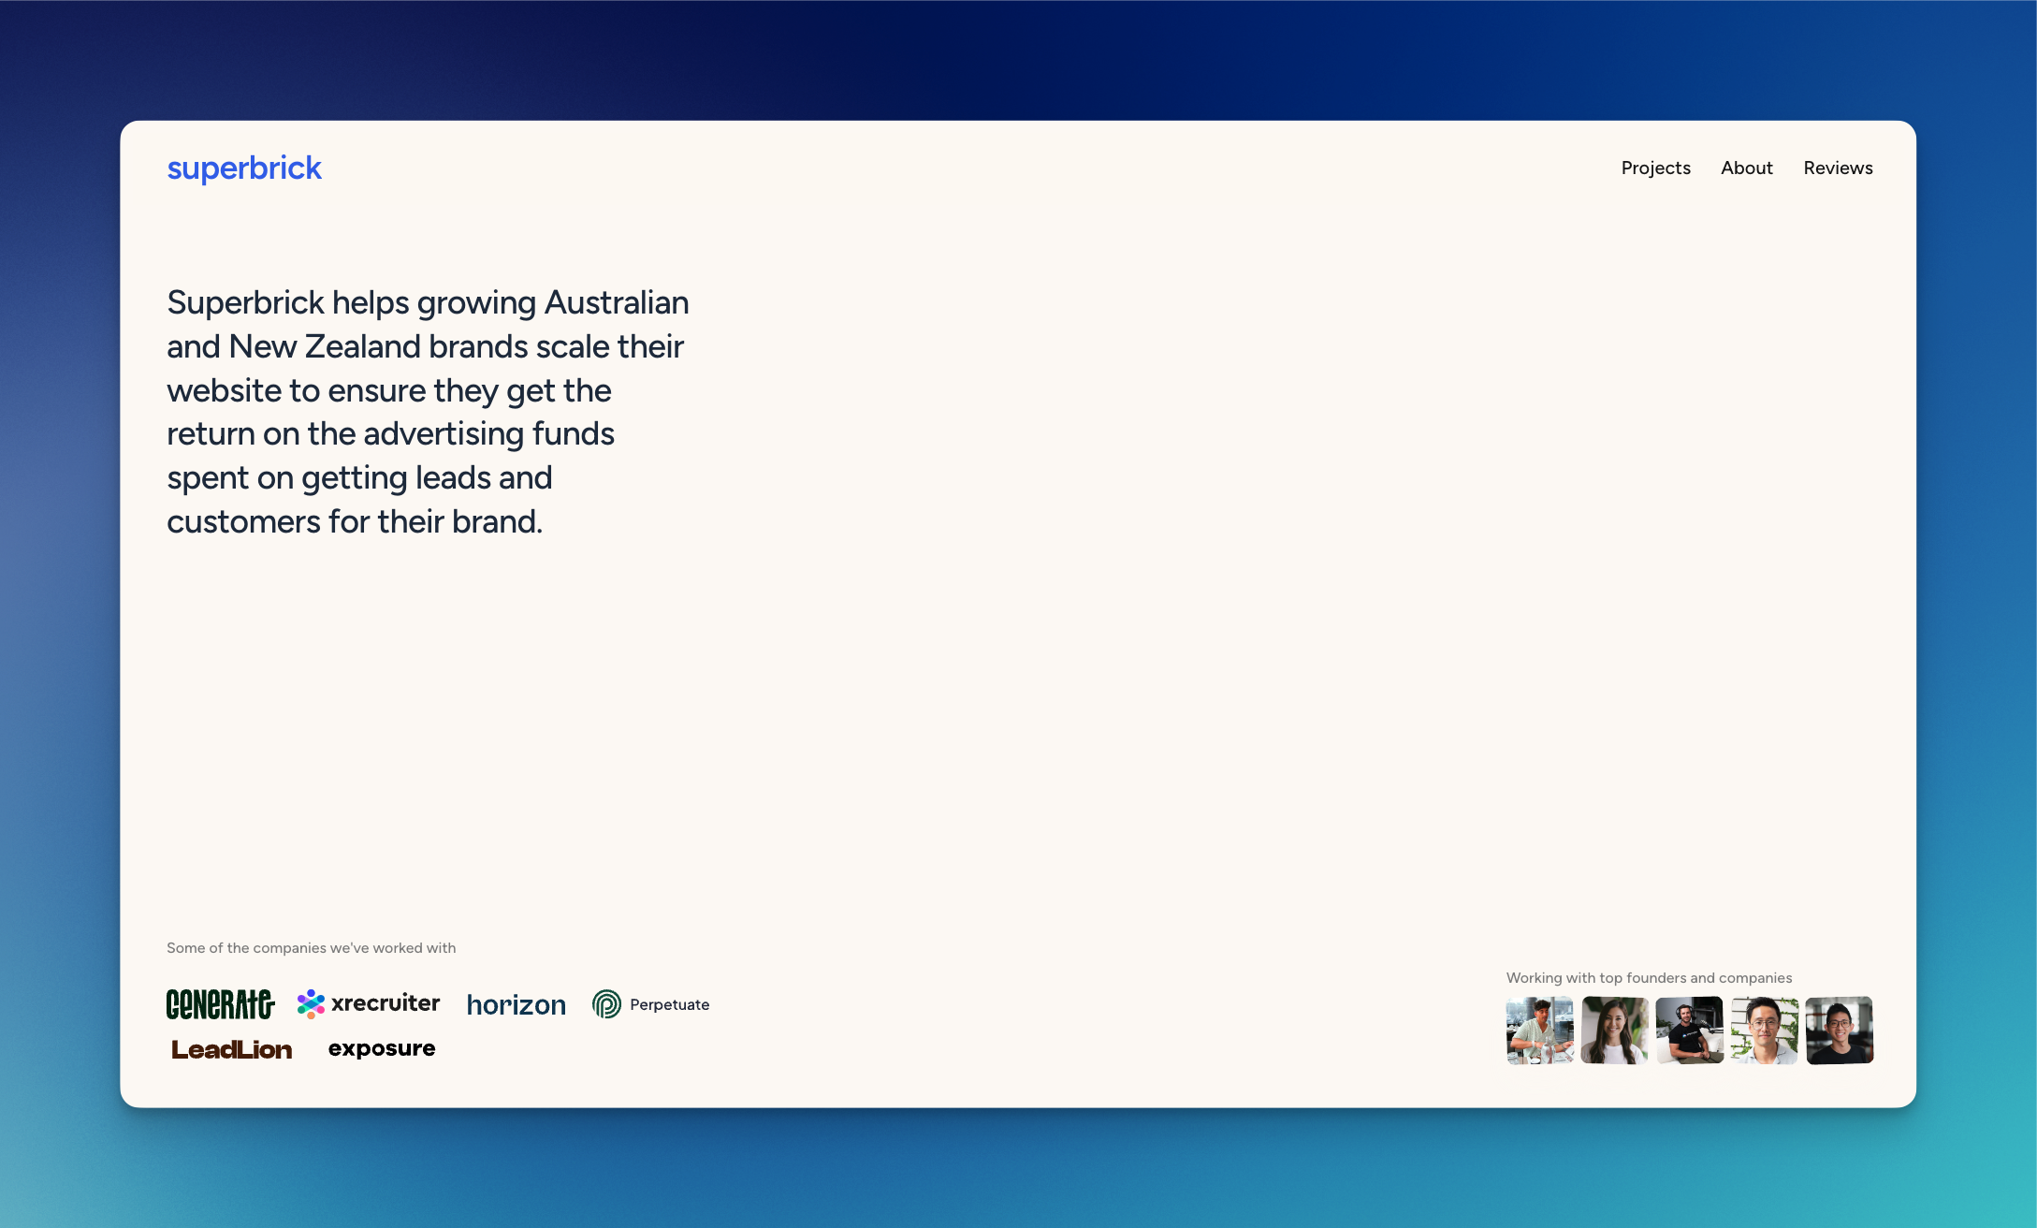
Task: Open the Perpetuate logo link
Action: (650, 1003)
